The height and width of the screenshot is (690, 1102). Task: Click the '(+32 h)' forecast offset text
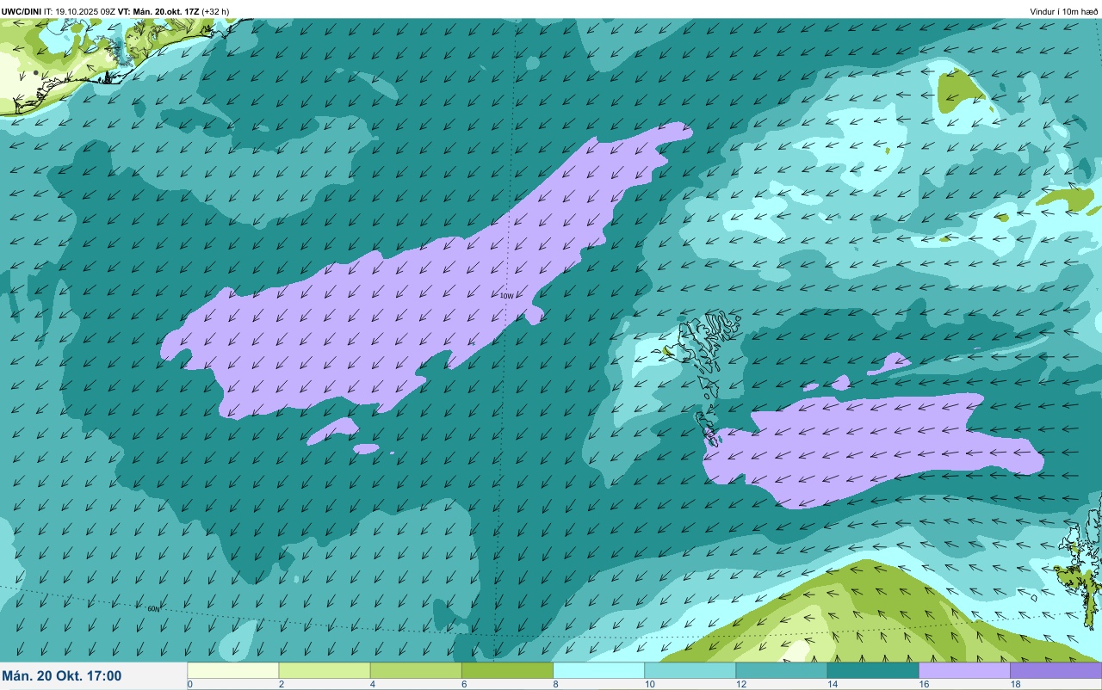click(215, 11)
